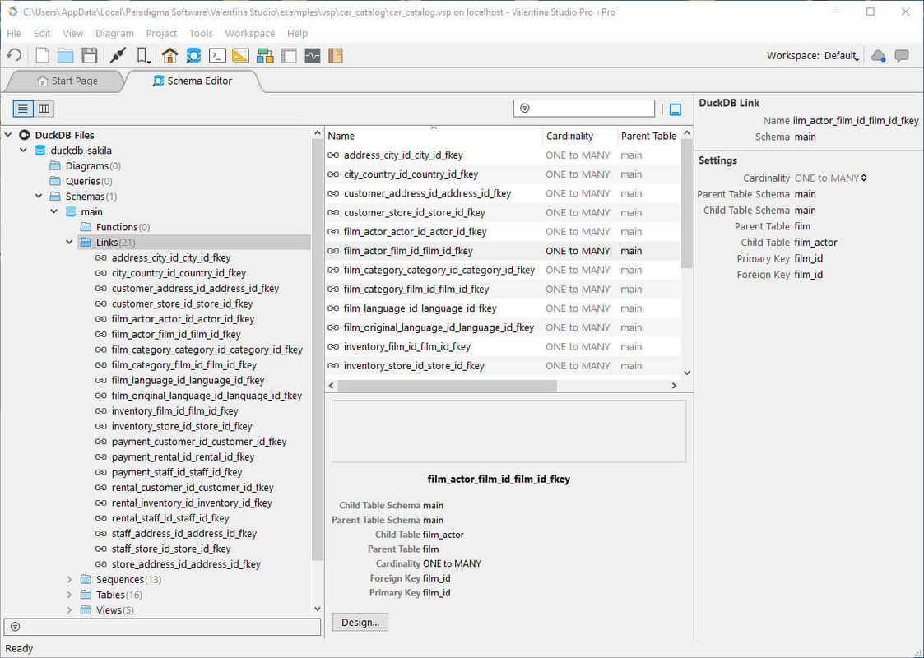Collapse the main schema node
924x658 pixels.
coord(54,211)
